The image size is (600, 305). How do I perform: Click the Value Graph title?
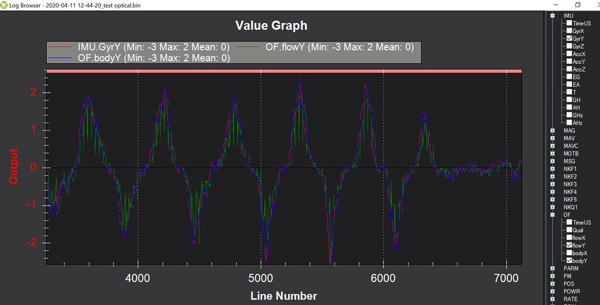pos(271,25)
